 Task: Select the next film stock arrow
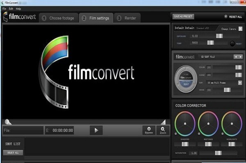pos(241,57)
